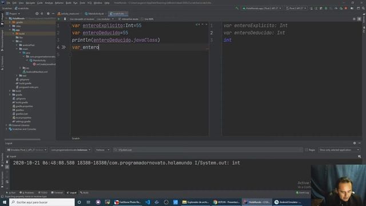Open the Chrome KOTLIN presentation taskbar window
366x206 pixels.
tap(226, 202)
